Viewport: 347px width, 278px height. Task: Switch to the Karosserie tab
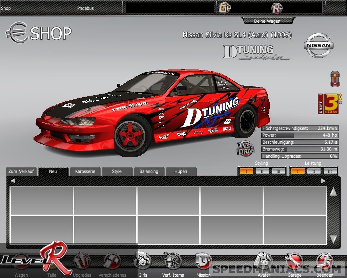coord(85,171)
